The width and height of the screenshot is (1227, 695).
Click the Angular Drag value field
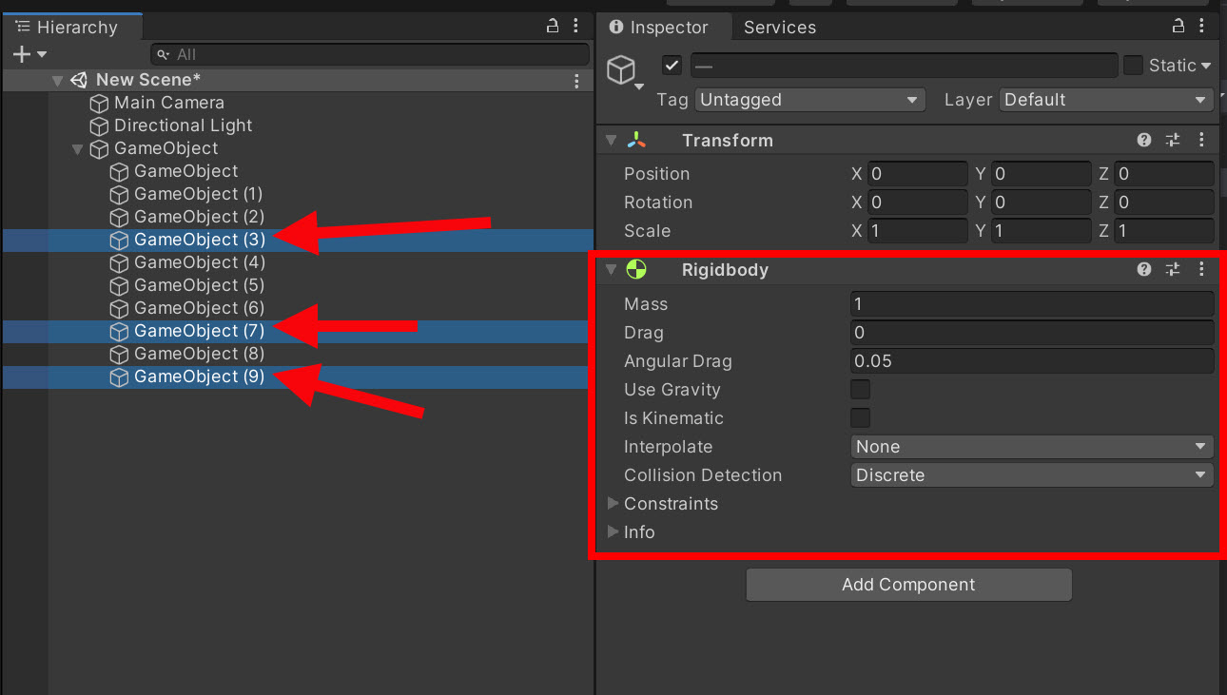pyautogui.click(x=1032, y=361)
